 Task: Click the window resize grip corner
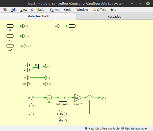(x=151, y=129)
